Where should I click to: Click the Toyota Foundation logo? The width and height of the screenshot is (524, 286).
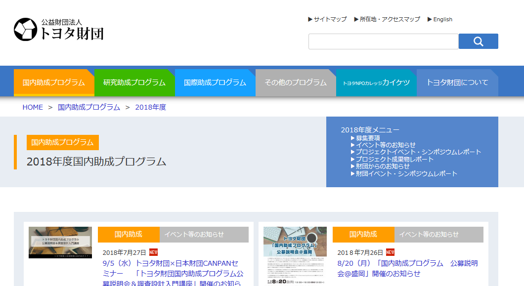(59, 30)
